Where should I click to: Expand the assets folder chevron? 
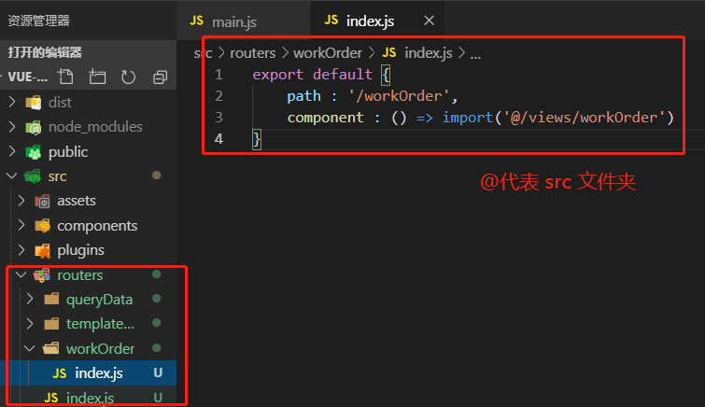[x=21, y=201]
